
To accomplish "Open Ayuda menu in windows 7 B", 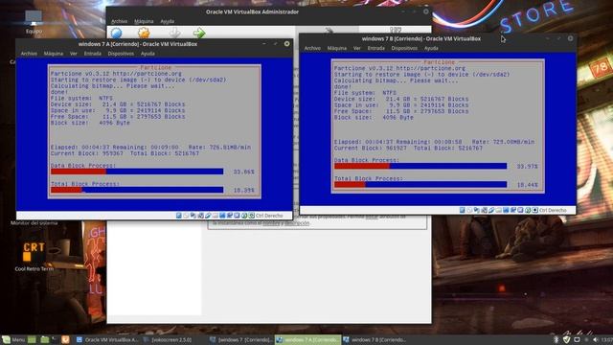I will (431, 48).
